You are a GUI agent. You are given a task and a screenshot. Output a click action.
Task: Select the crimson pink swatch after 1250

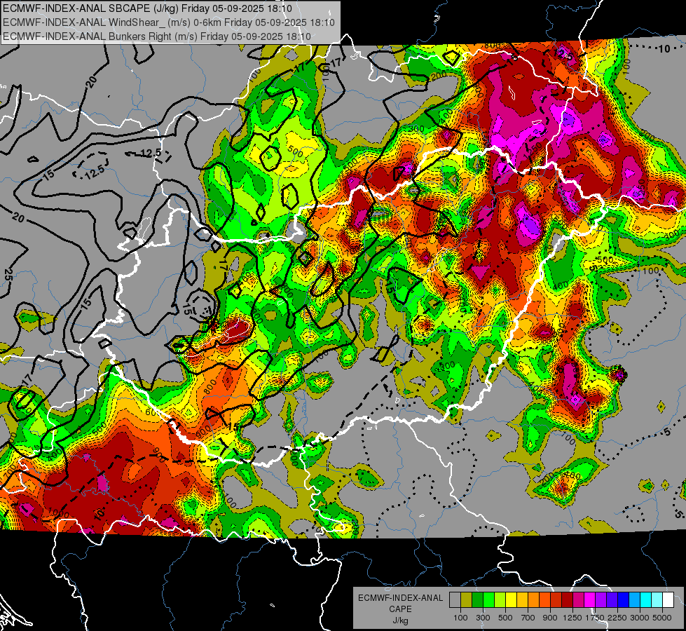tap(578, 599)
